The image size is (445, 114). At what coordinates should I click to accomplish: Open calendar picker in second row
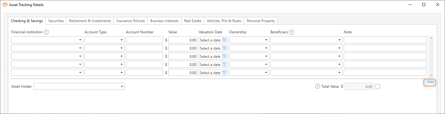pos(224,48)
